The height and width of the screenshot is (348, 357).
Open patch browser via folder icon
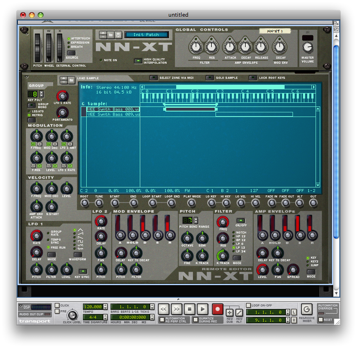click(x=110, y=35)
